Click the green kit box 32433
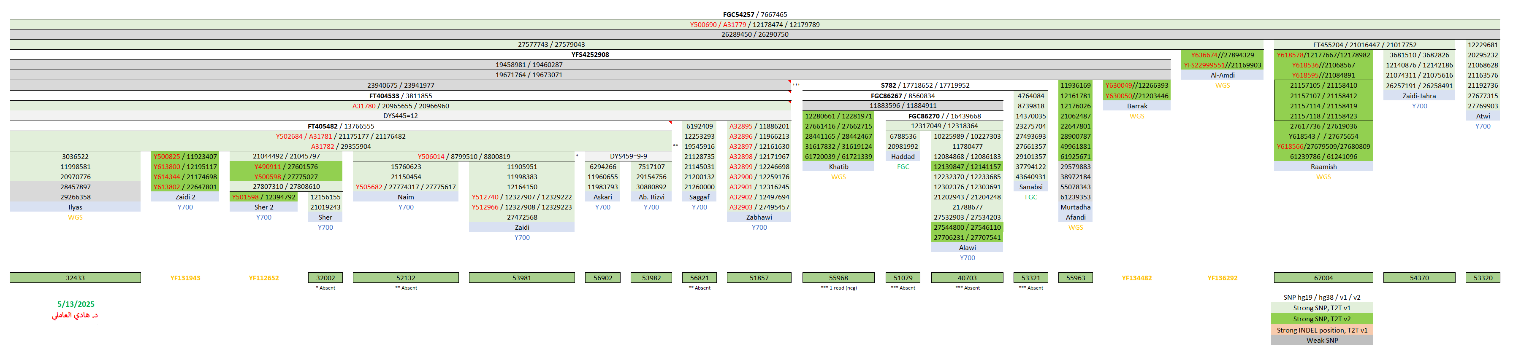This screenshot has height=349, width=1513. coord(75,278)
